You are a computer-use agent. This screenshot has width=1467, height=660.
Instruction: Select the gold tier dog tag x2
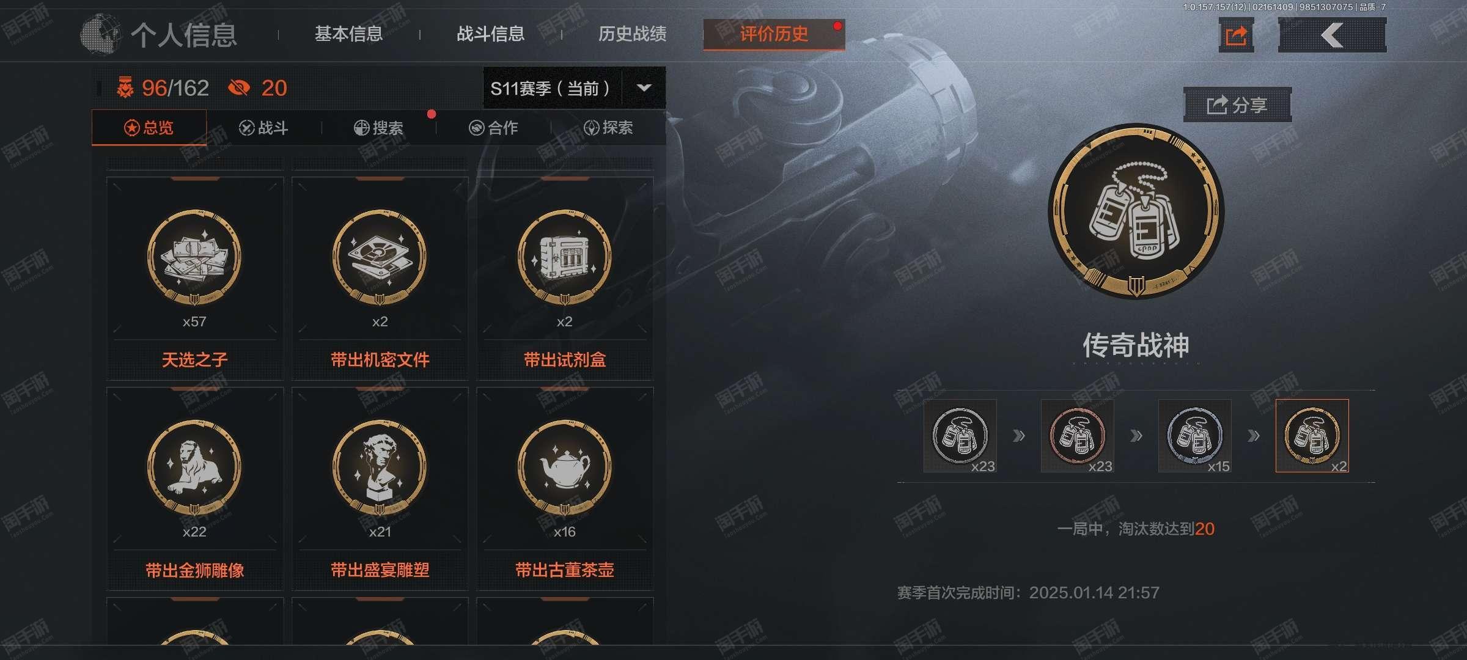1312,436
